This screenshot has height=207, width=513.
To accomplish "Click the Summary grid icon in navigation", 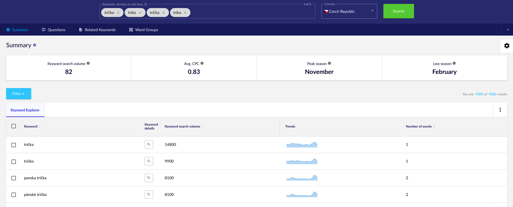I will 8,30.
